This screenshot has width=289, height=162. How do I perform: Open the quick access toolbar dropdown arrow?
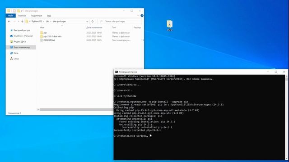tap(22, 11)
